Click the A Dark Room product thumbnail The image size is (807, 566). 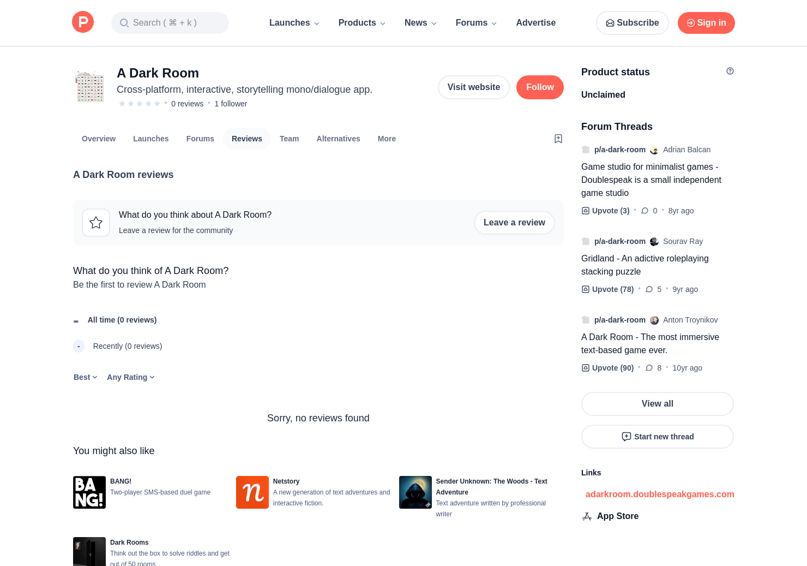coord(90,87)
